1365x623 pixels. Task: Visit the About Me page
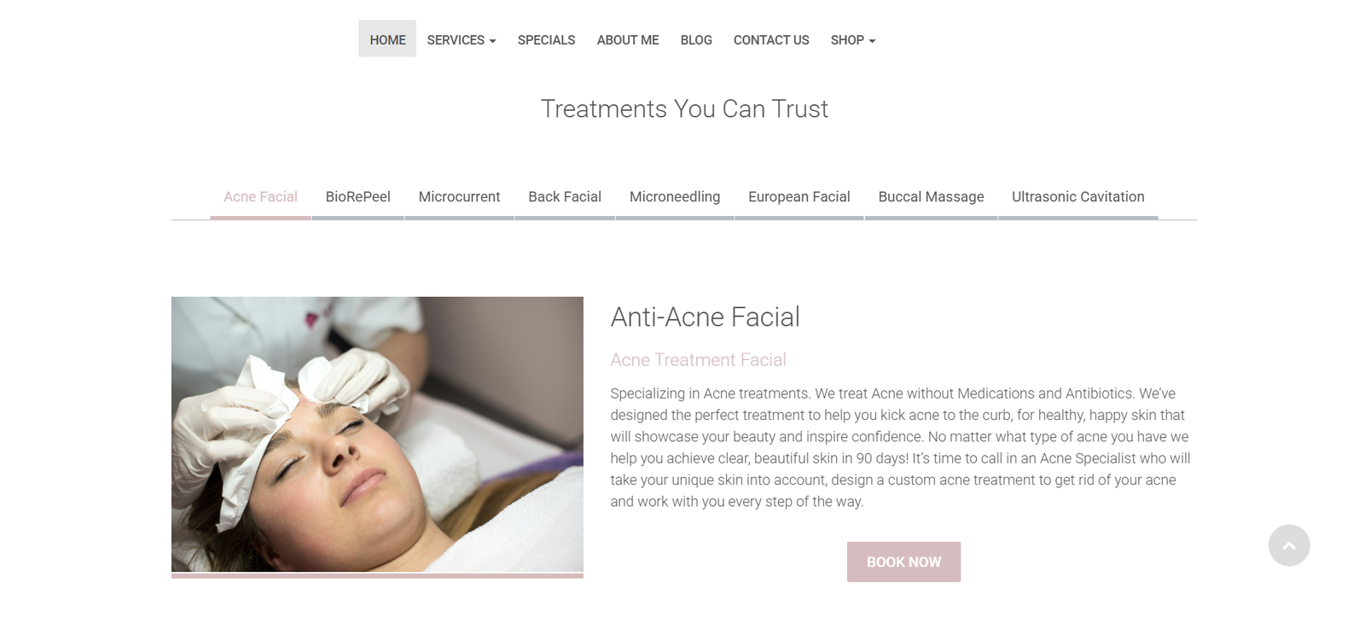pyautogui.click(x=628, y=40)
